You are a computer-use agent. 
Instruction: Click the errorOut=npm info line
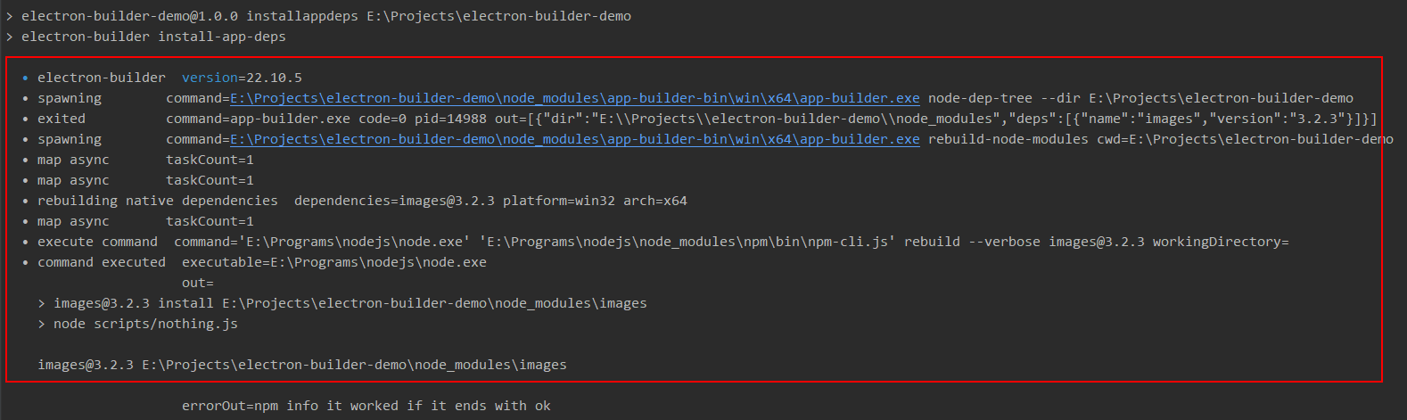point(366,406)
